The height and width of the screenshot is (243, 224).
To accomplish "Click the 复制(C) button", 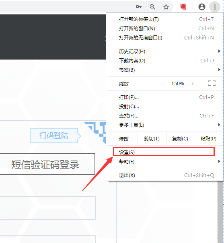I will [x=180, y=139].
